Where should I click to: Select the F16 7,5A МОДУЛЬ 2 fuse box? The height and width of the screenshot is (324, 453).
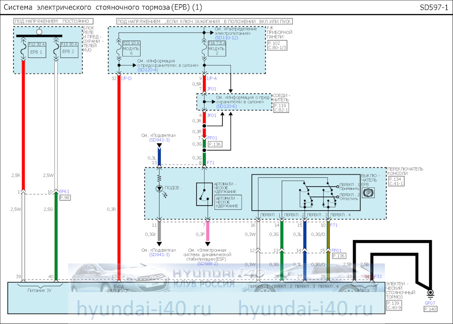point(217,48)
